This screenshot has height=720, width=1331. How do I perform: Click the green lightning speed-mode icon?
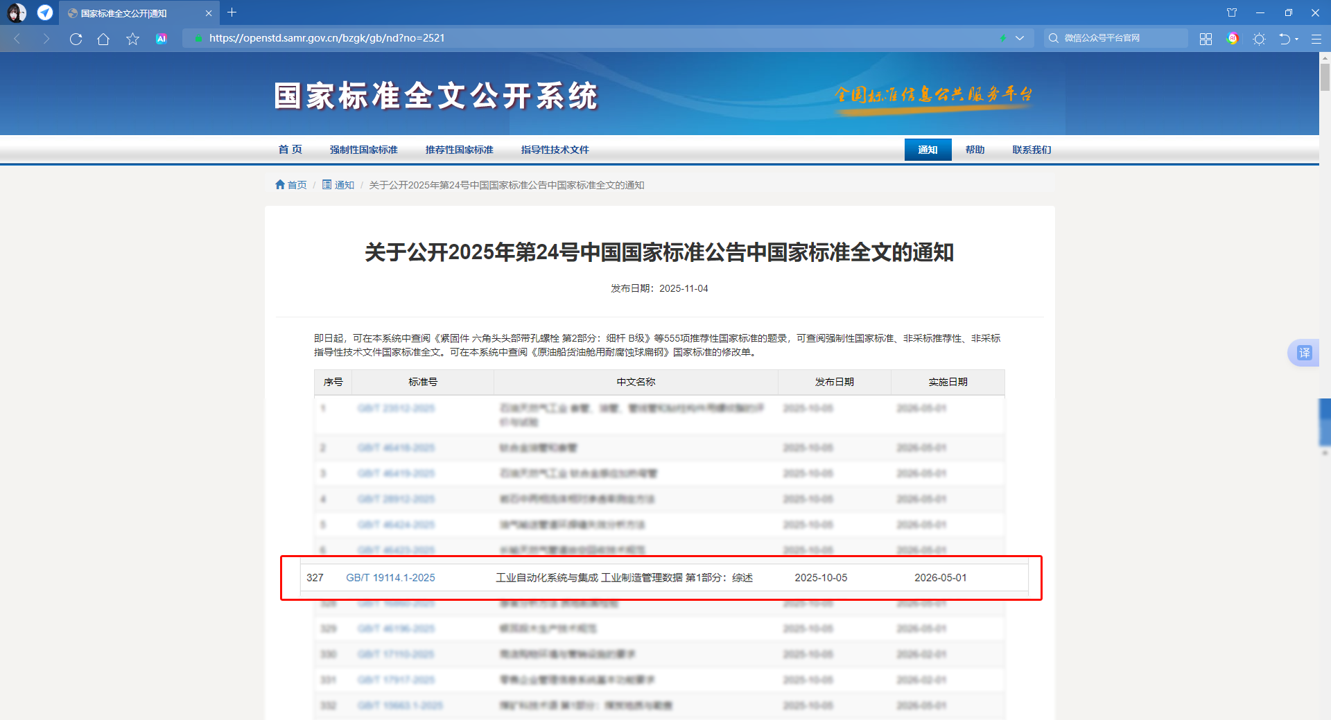pos(1002,38)
